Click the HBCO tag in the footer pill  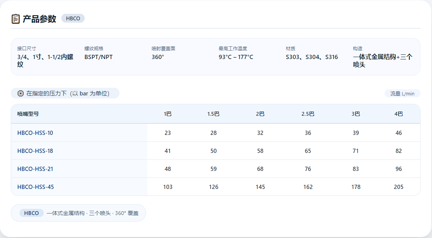[x=31, y=213]
